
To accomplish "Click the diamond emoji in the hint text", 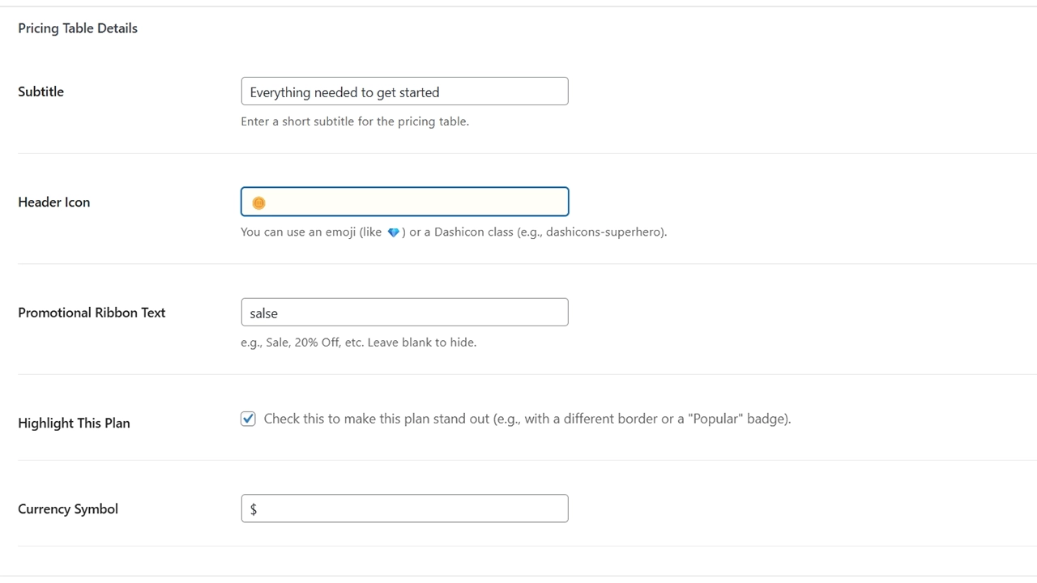I will [394, 232].
